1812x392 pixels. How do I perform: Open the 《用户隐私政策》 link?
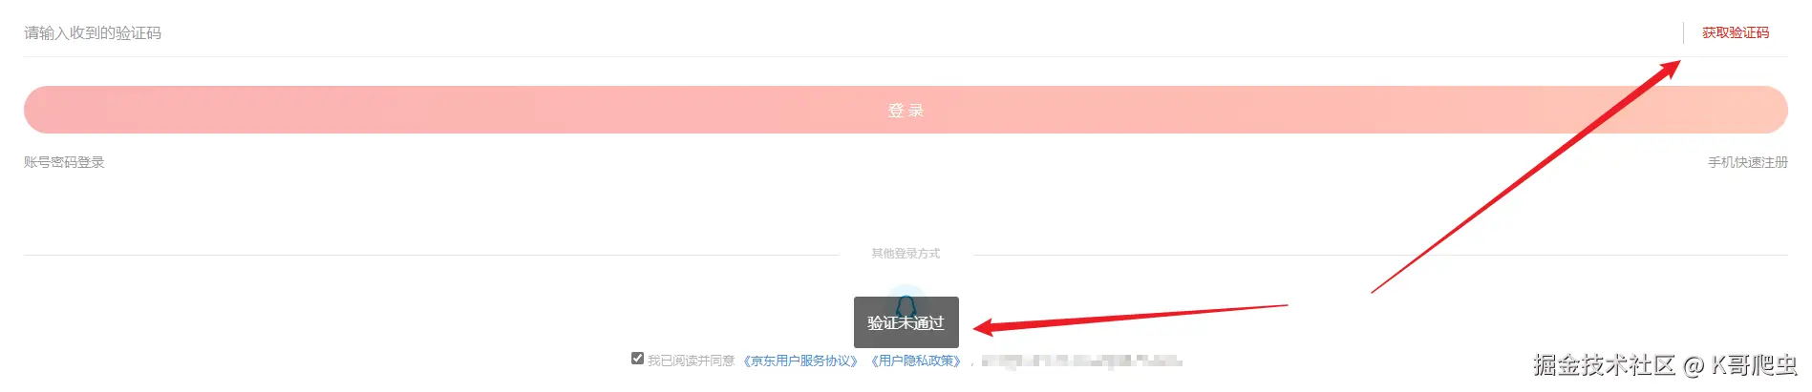point(915,361)
